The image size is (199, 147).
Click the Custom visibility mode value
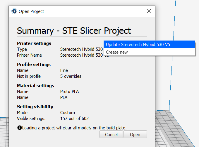tap(68, 113)
